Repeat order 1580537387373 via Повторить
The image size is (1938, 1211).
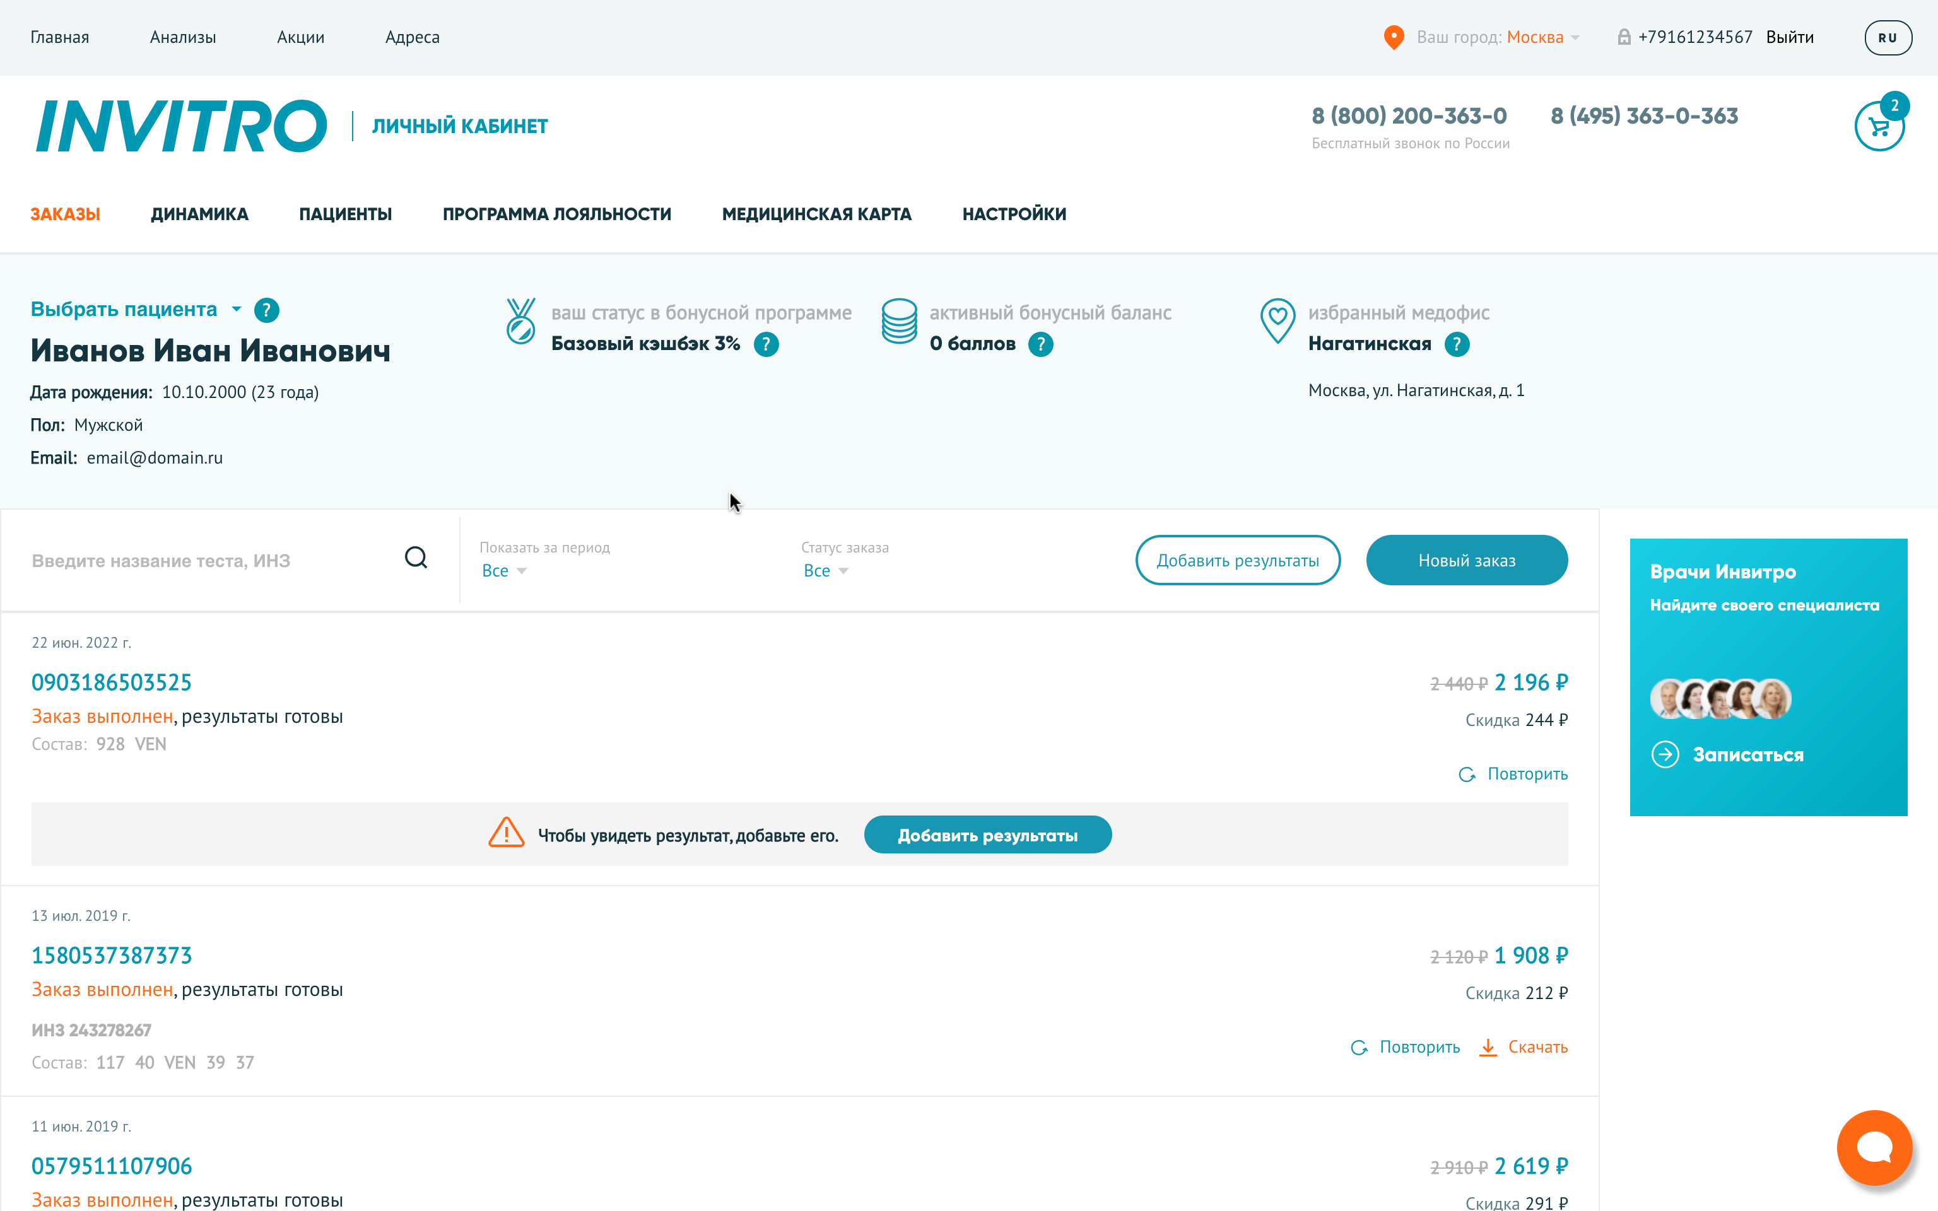point(1406,1047)
